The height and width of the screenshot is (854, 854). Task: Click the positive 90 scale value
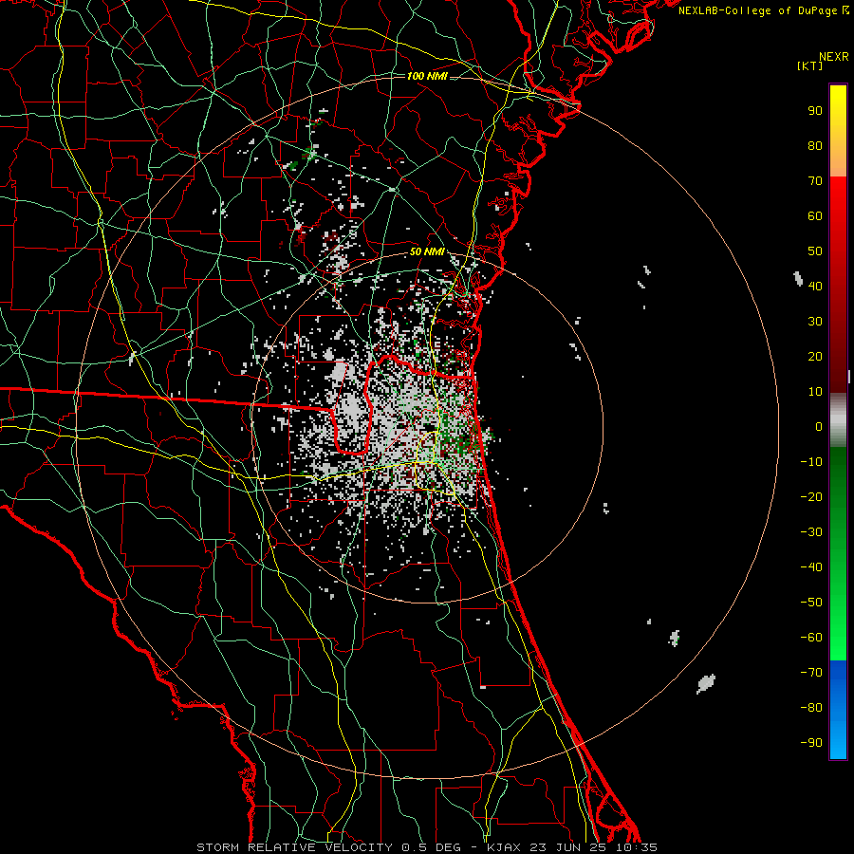815,111
